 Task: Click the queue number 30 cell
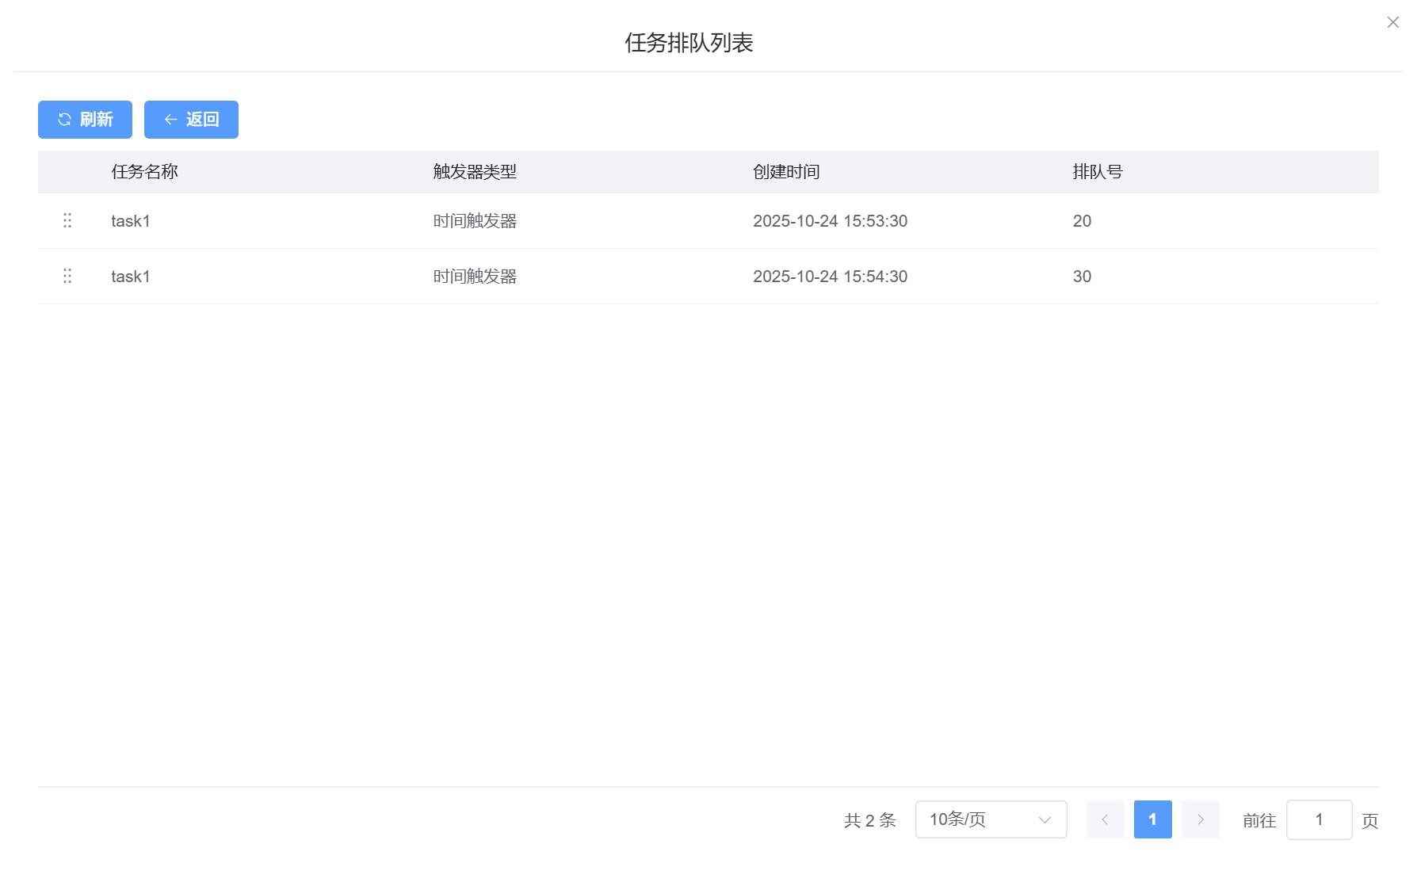click(1082, 277)
